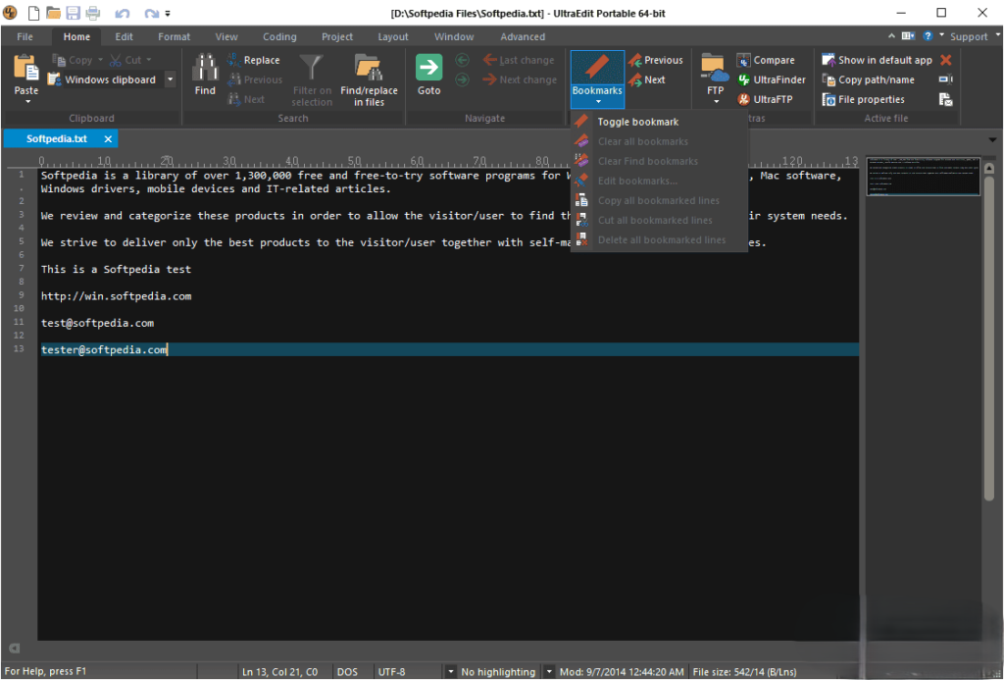Image resolution: width=1004 pixels, height=680 pixels.
Task: Click the Save disk icon in title bar
Action: pos(73,13)
